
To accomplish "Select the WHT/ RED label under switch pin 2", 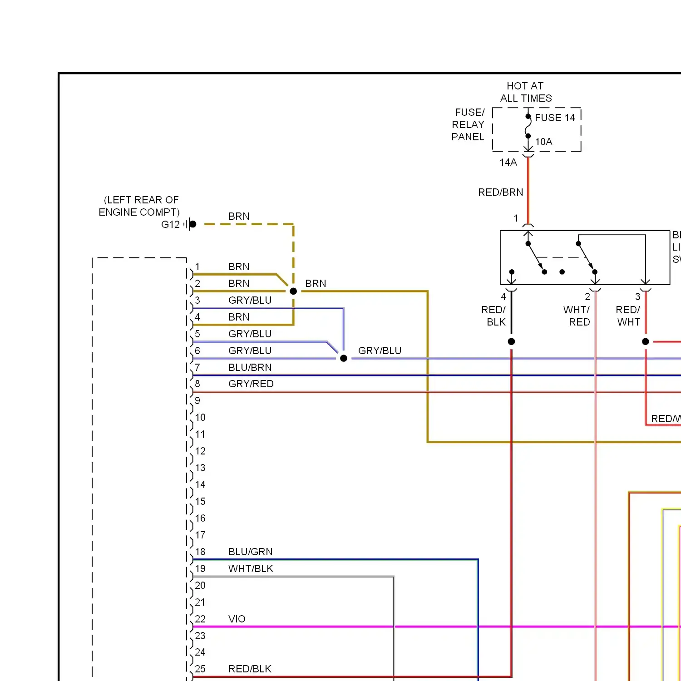I will tap(577, 316).
